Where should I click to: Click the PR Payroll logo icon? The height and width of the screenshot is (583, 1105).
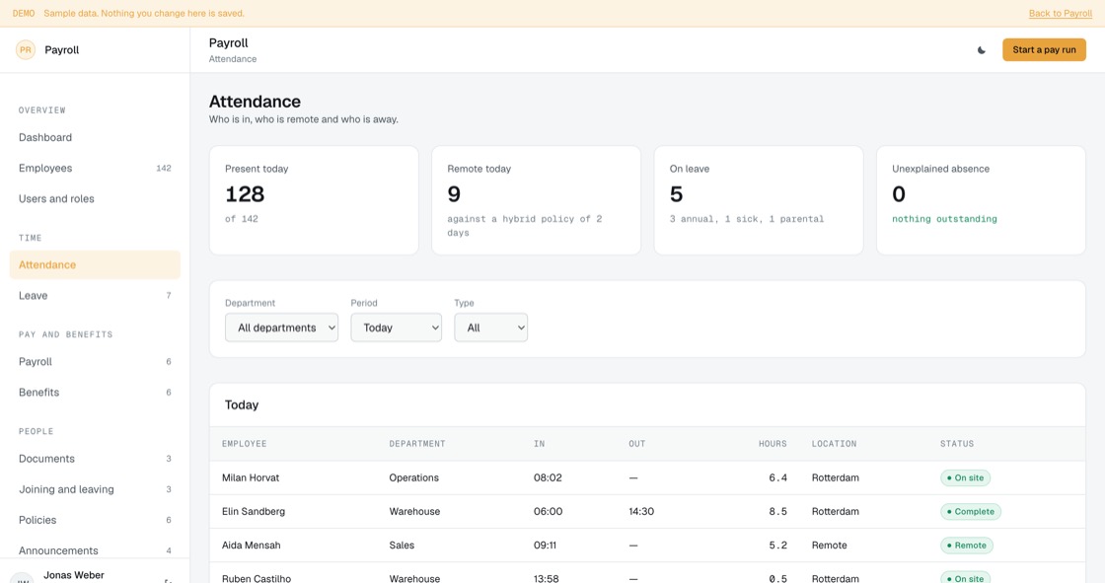click(26, 49)
